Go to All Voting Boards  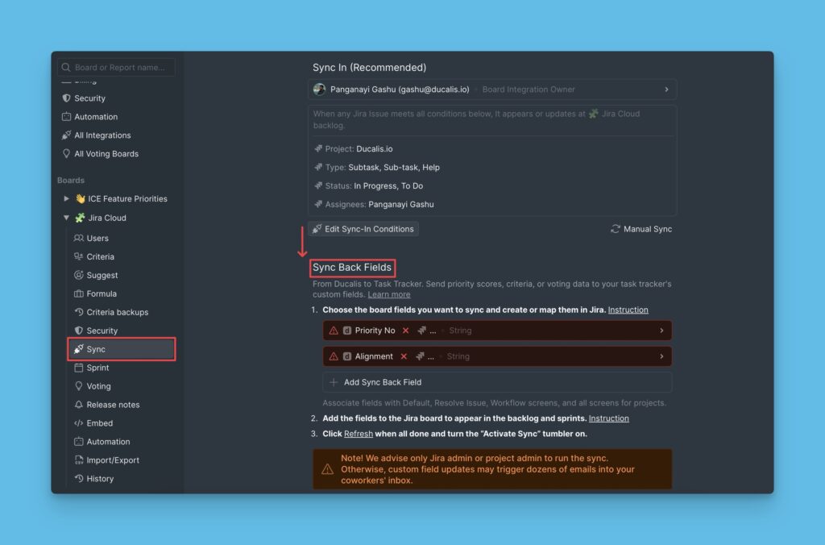[106, 154]
